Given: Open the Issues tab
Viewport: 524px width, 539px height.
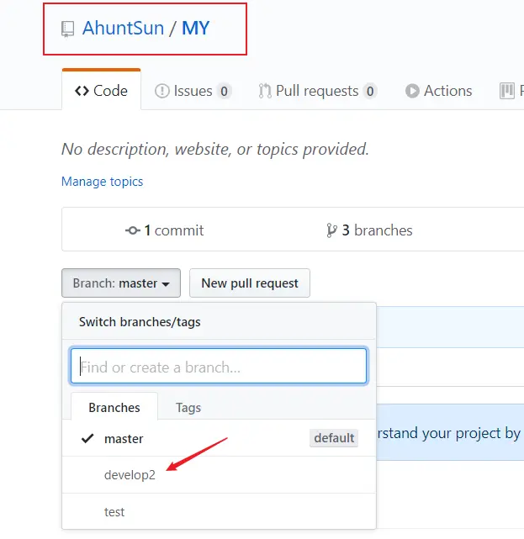Looking at the screenshot, I should point(193,91).
